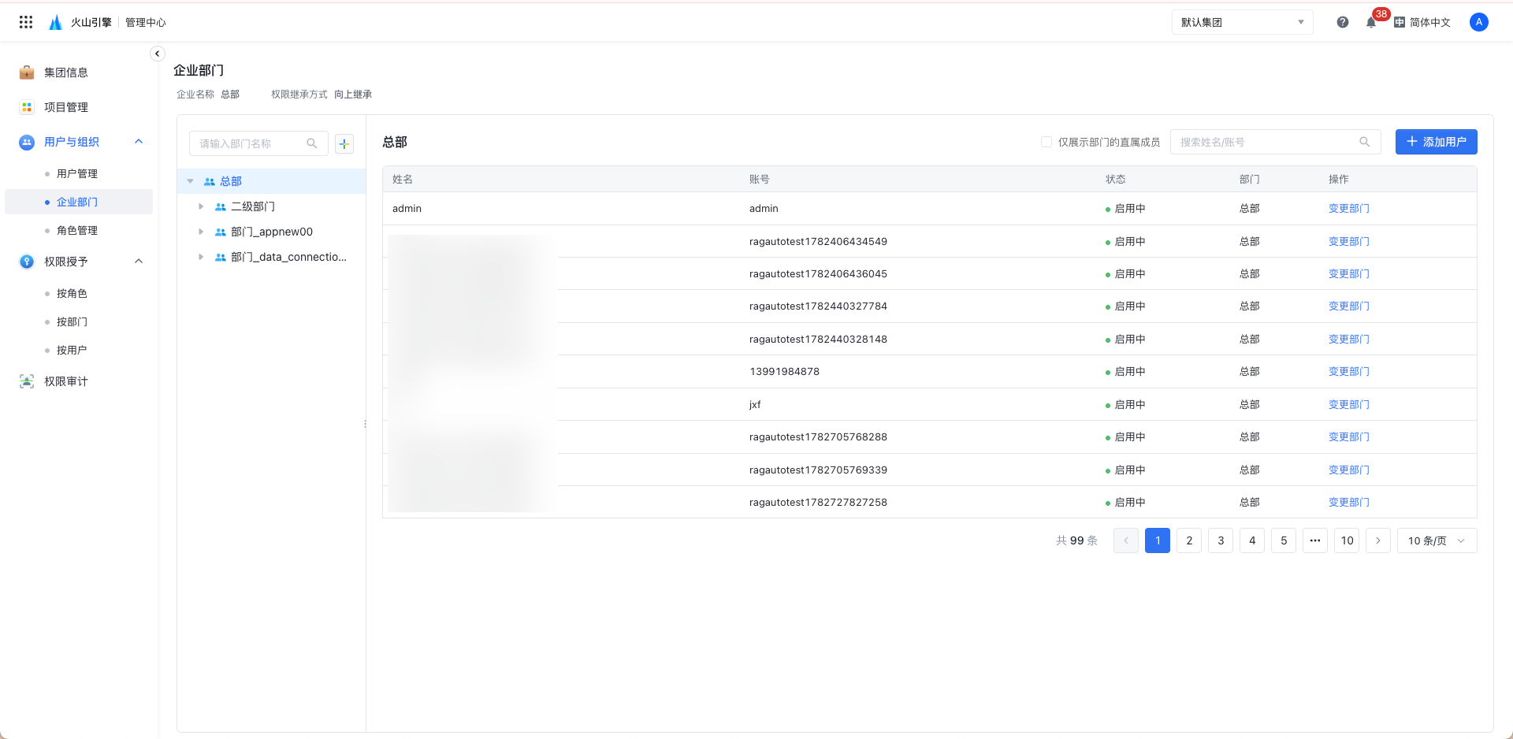Screen dimensions: 1513x739
Task: Open the 默认集团 dropdown
Action: (1243, 22)
